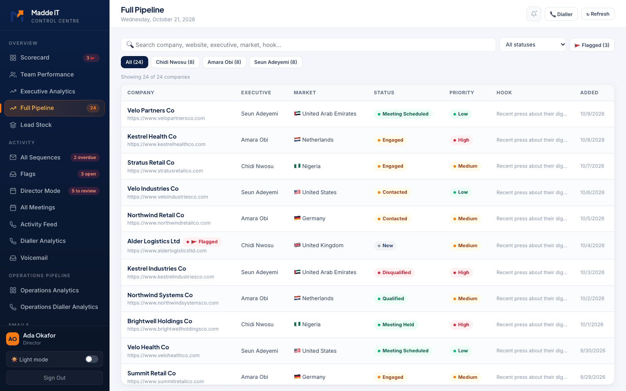
Task: Click the Executive Analytics chart icon
Action: pos(13,92)
